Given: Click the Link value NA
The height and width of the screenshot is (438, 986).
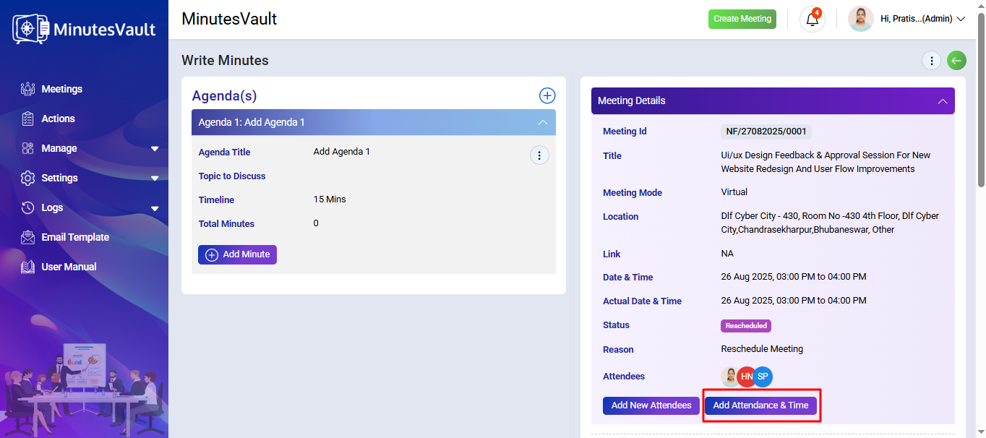Looking at the screenshot, I should (x=727, y=254).
